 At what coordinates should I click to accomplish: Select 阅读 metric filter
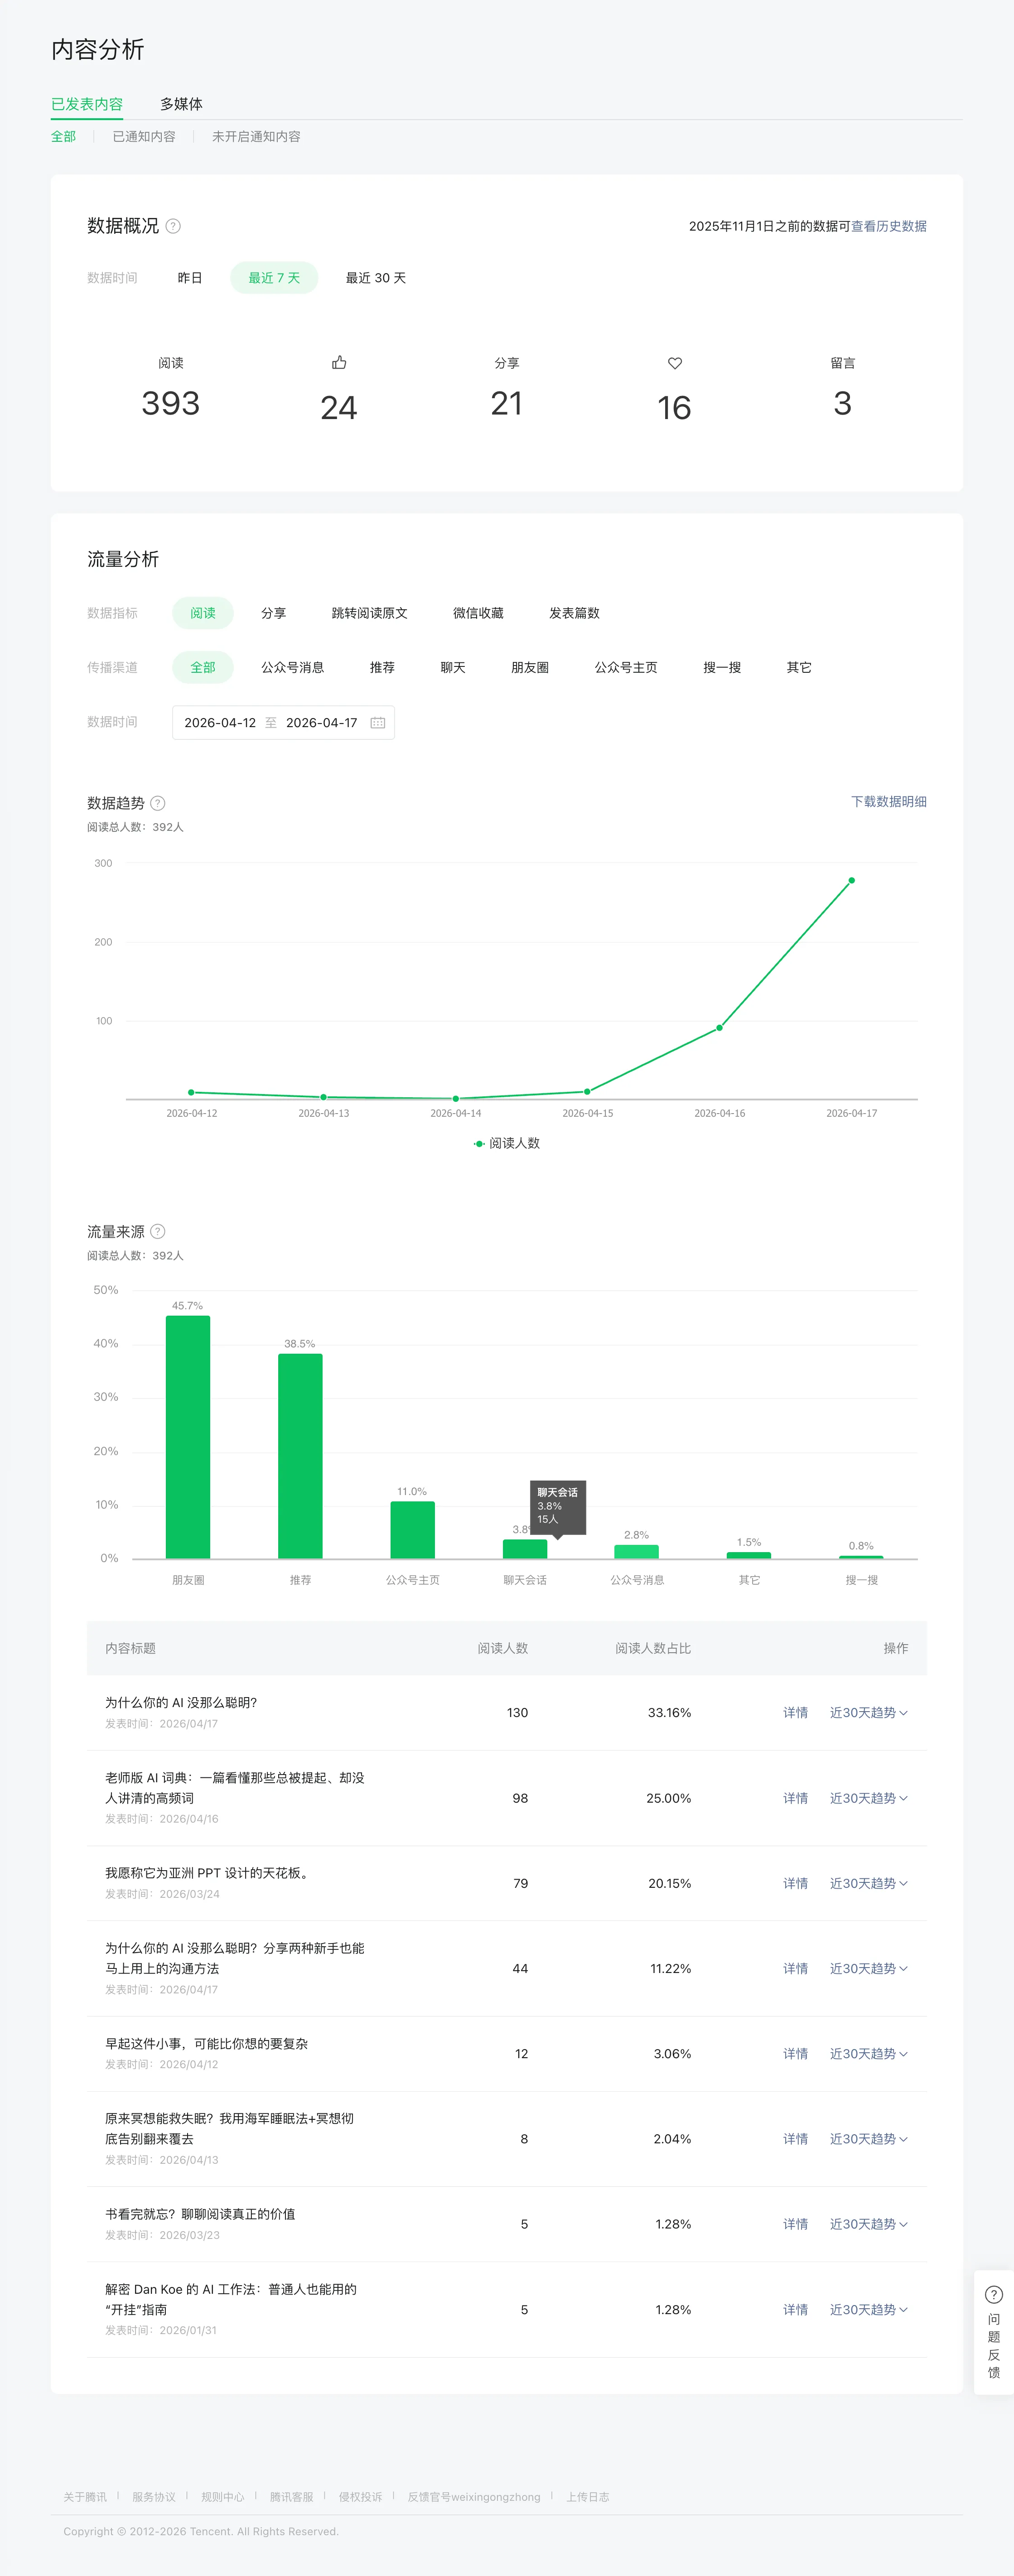pyautogui.click(x=203, y=613)
